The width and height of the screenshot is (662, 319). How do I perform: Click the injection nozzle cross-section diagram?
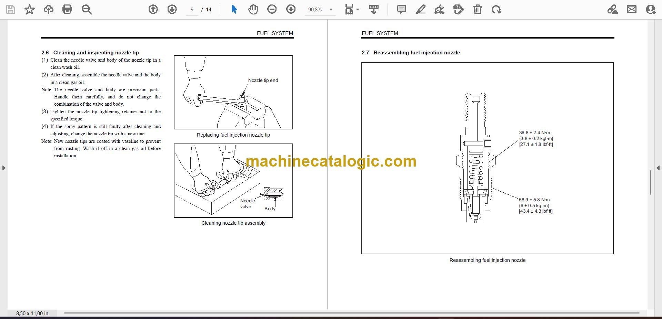pyautogui.click(x=476, y=158)
